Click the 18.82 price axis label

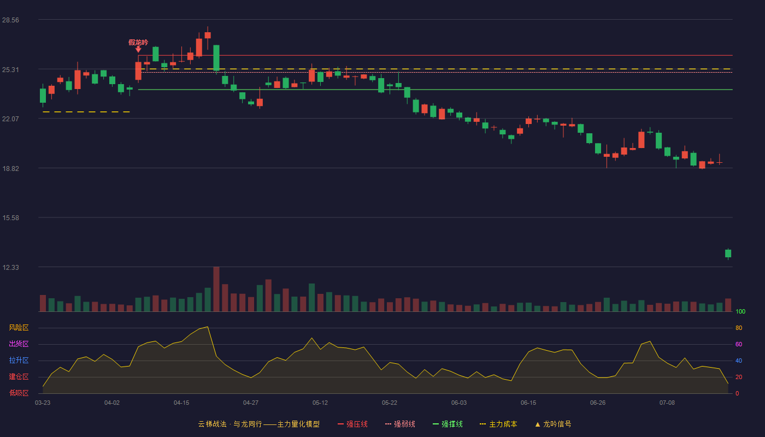click(x=10, y=168)
